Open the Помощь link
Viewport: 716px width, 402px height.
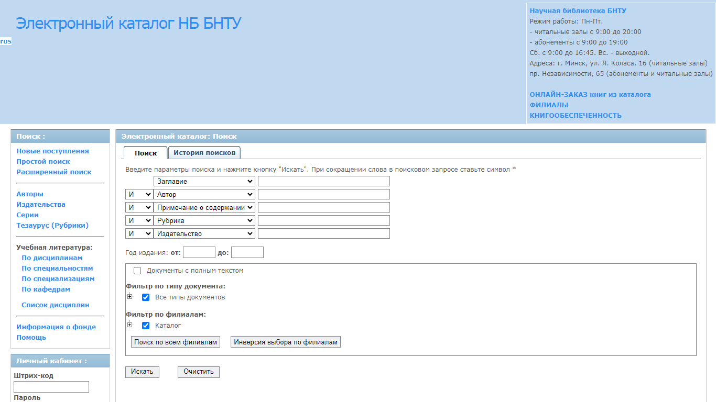[x=31, y=338]
